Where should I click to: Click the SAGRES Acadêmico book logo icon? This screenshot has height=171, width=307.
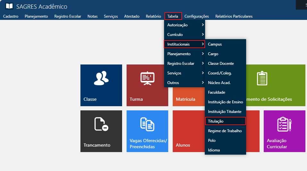click(9, 6)
